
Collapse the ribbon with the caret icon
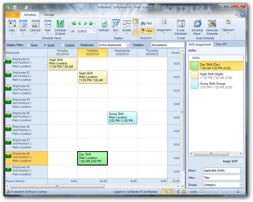[236, 15]
